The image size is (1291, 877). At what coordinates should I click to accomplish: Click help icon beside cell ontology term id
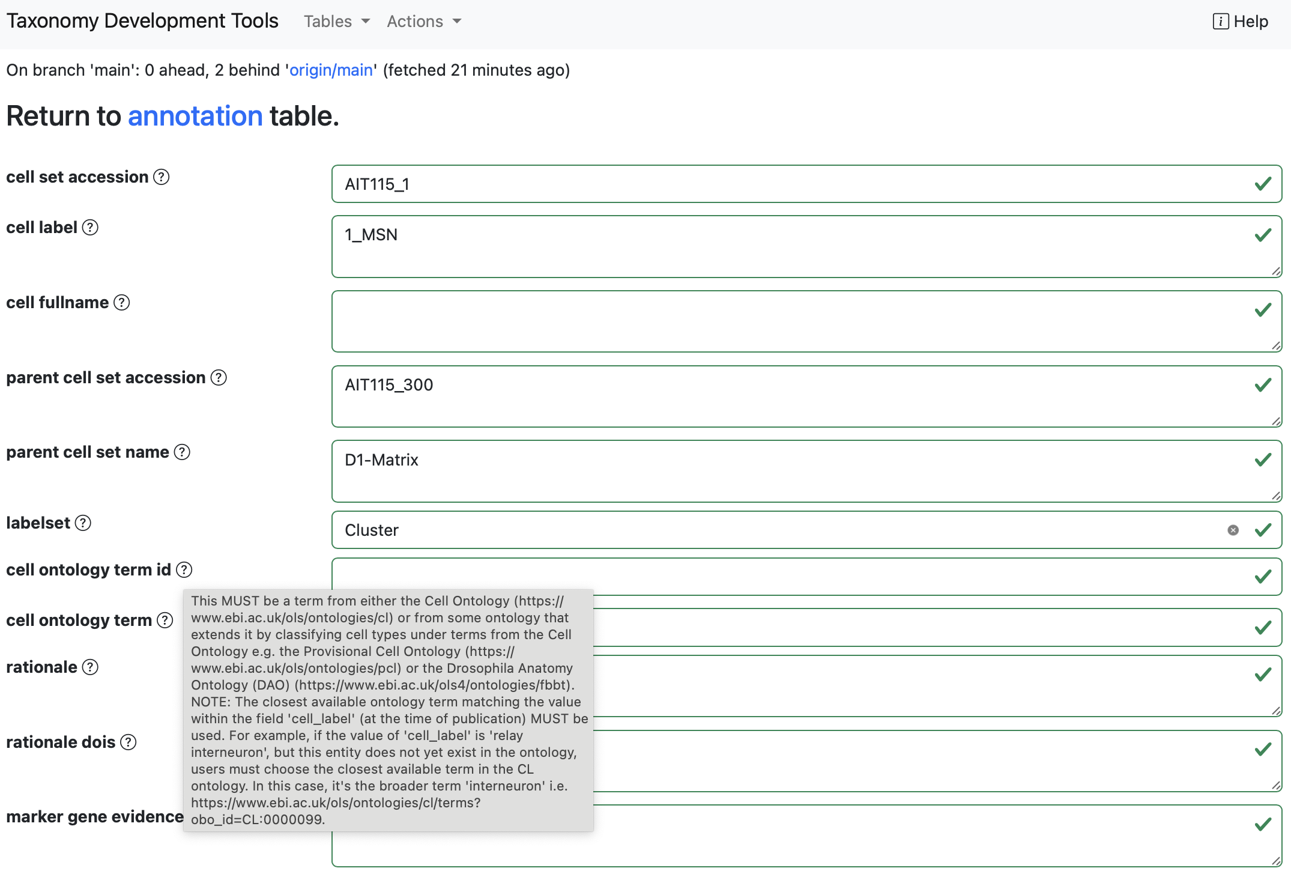pyautogui.click(x=184, y=570)
